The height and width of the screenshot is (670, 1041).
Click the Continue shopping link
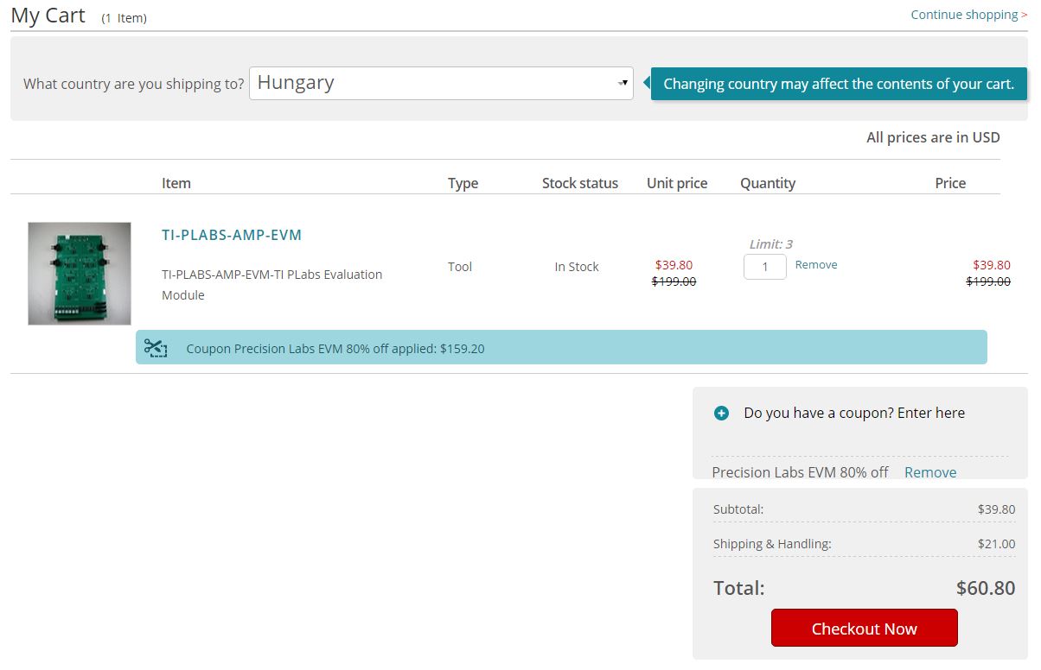[x=968, y=15]
